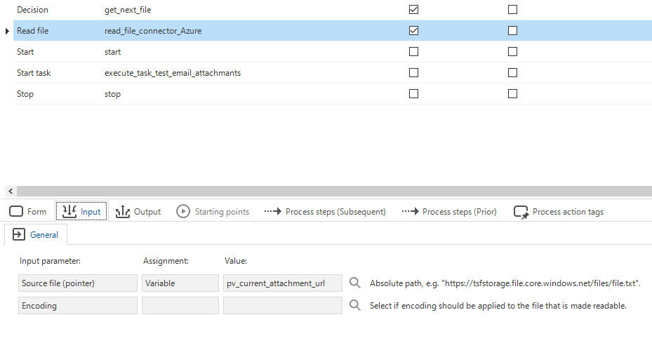This screenshot has width=652, height=357.
Task: Select the General sub-tab
Action: click(x=36, y=235)
